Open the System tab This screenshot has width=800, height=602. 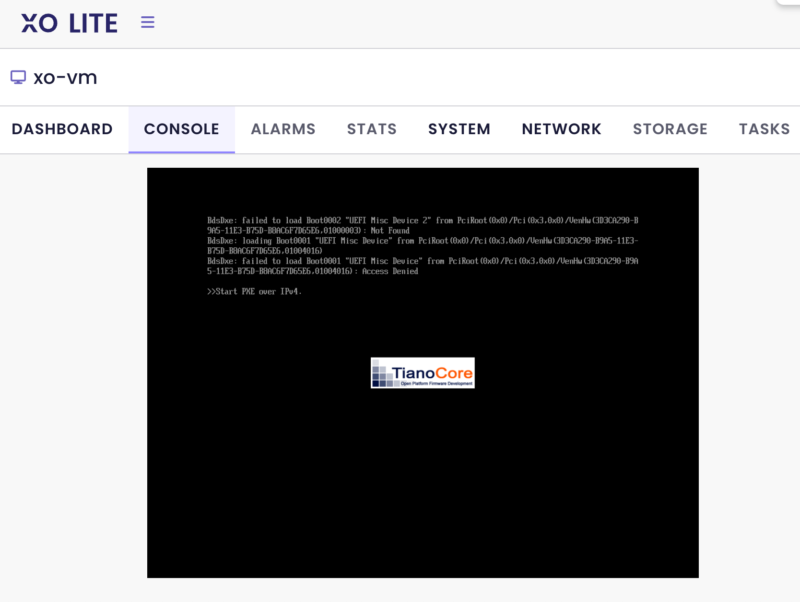coord(459,129)
